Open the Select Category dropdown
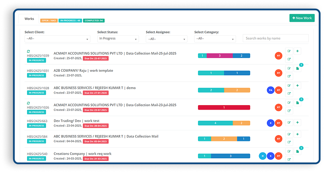325x173 pixels. point(215,39)
